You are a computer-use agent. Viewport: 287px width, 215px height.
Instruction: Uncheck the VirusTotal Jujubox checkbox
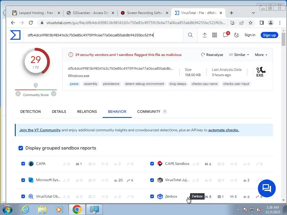pos(152,180)
